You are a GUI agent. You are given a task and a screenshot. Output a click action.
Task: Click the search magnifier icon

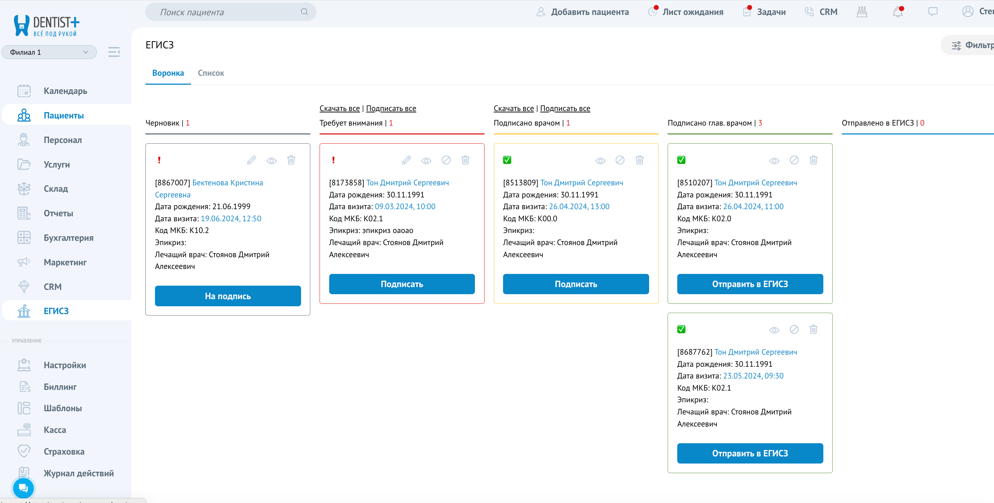pyautogui.click(x=305, y=11)
